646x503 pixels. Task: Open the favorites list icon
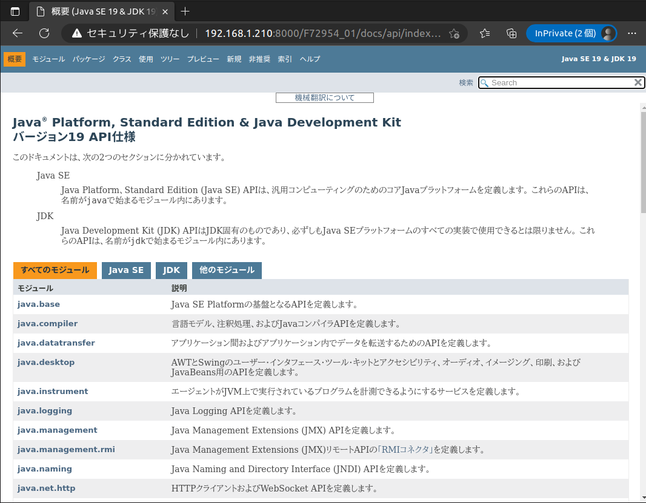point(485,33)
